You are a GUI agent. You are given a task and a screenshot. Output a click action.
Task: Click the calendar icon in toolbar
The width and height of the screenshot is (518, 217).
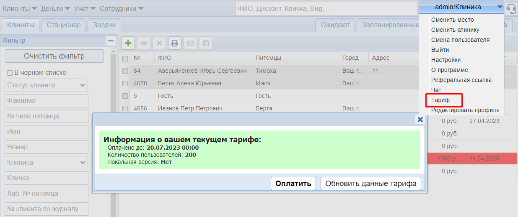point(205,43)
